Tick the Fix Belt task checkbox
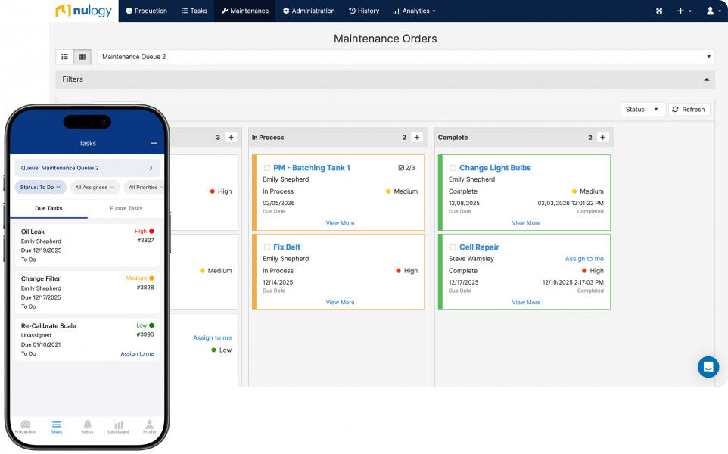Image resolution: width=728 pixels, height=454 pixels. point(266,247)
